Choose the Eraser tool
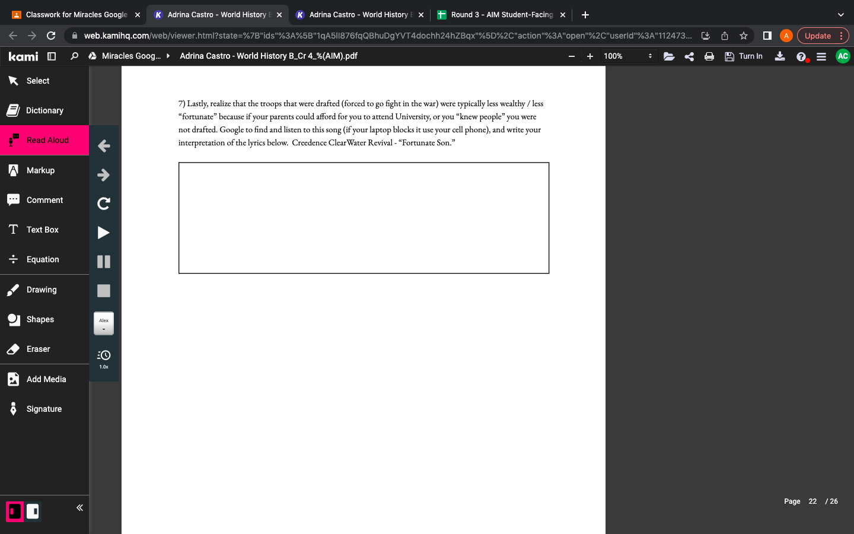 pyautogui.click(x=38, y=349)
